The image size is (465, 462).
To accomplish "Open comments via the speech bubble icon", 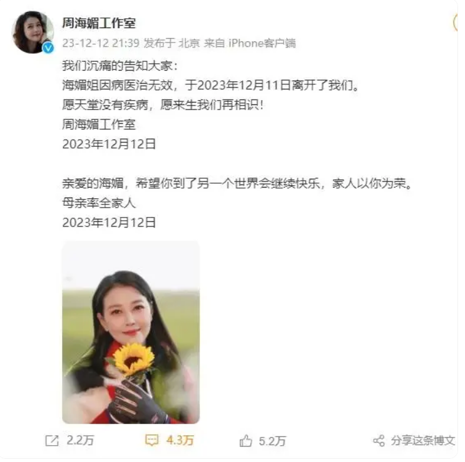I will tap(152, 440).
